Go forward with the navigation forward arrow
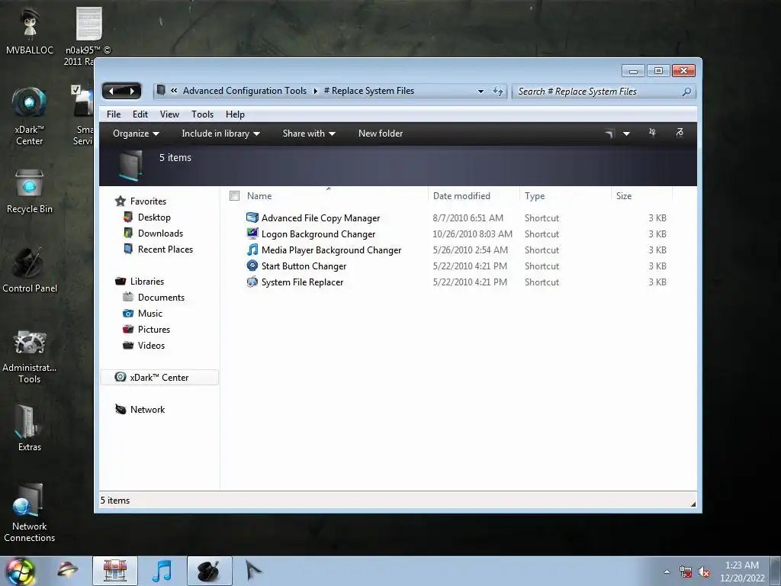Image resolution: width=781 pixels, height=586 pixels. pyautogui.click(x=132, y=91)
